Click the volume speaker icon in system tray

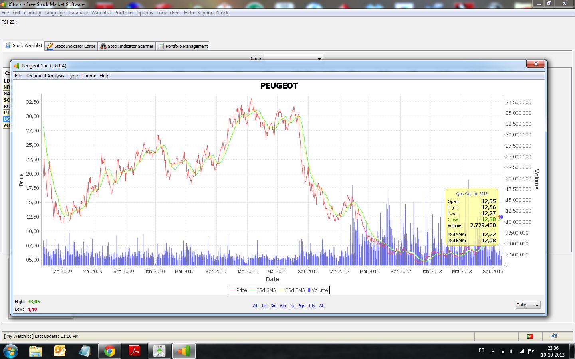coord(512,351)
